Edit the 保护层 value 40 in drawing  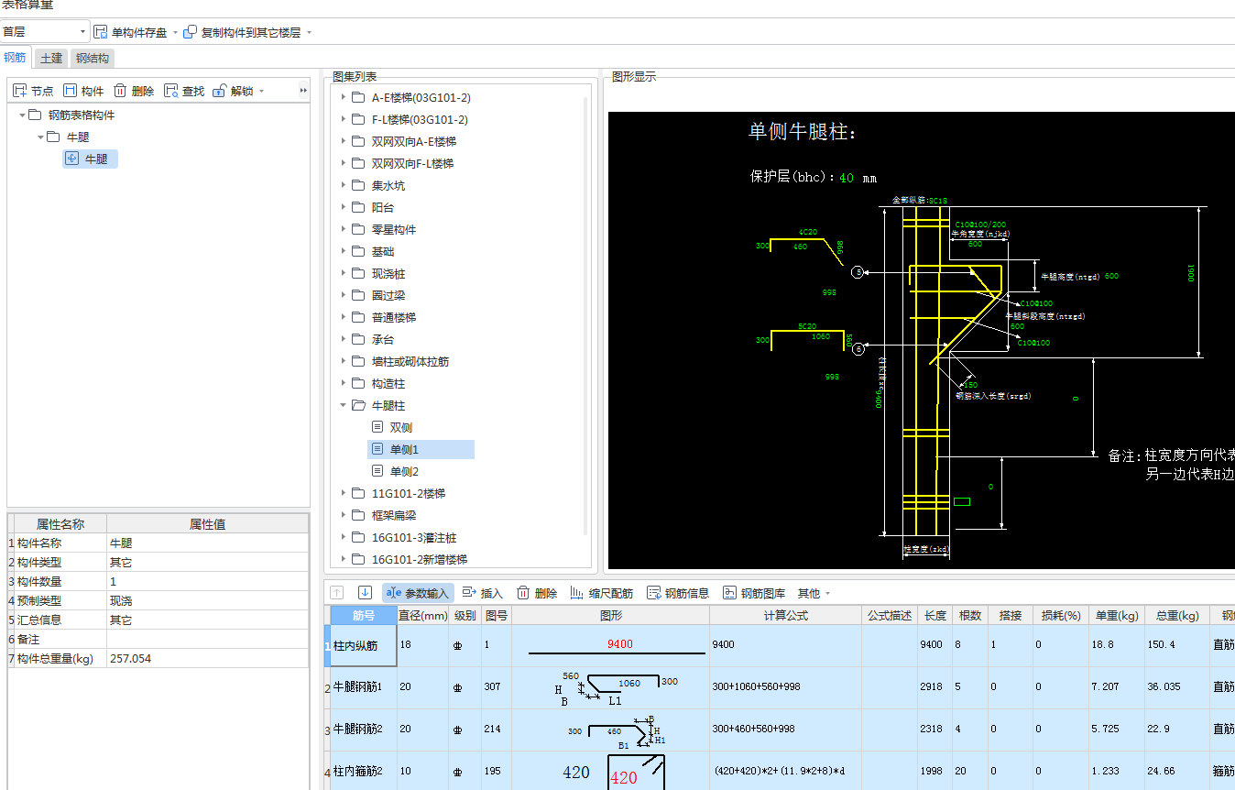coord(847,178)
